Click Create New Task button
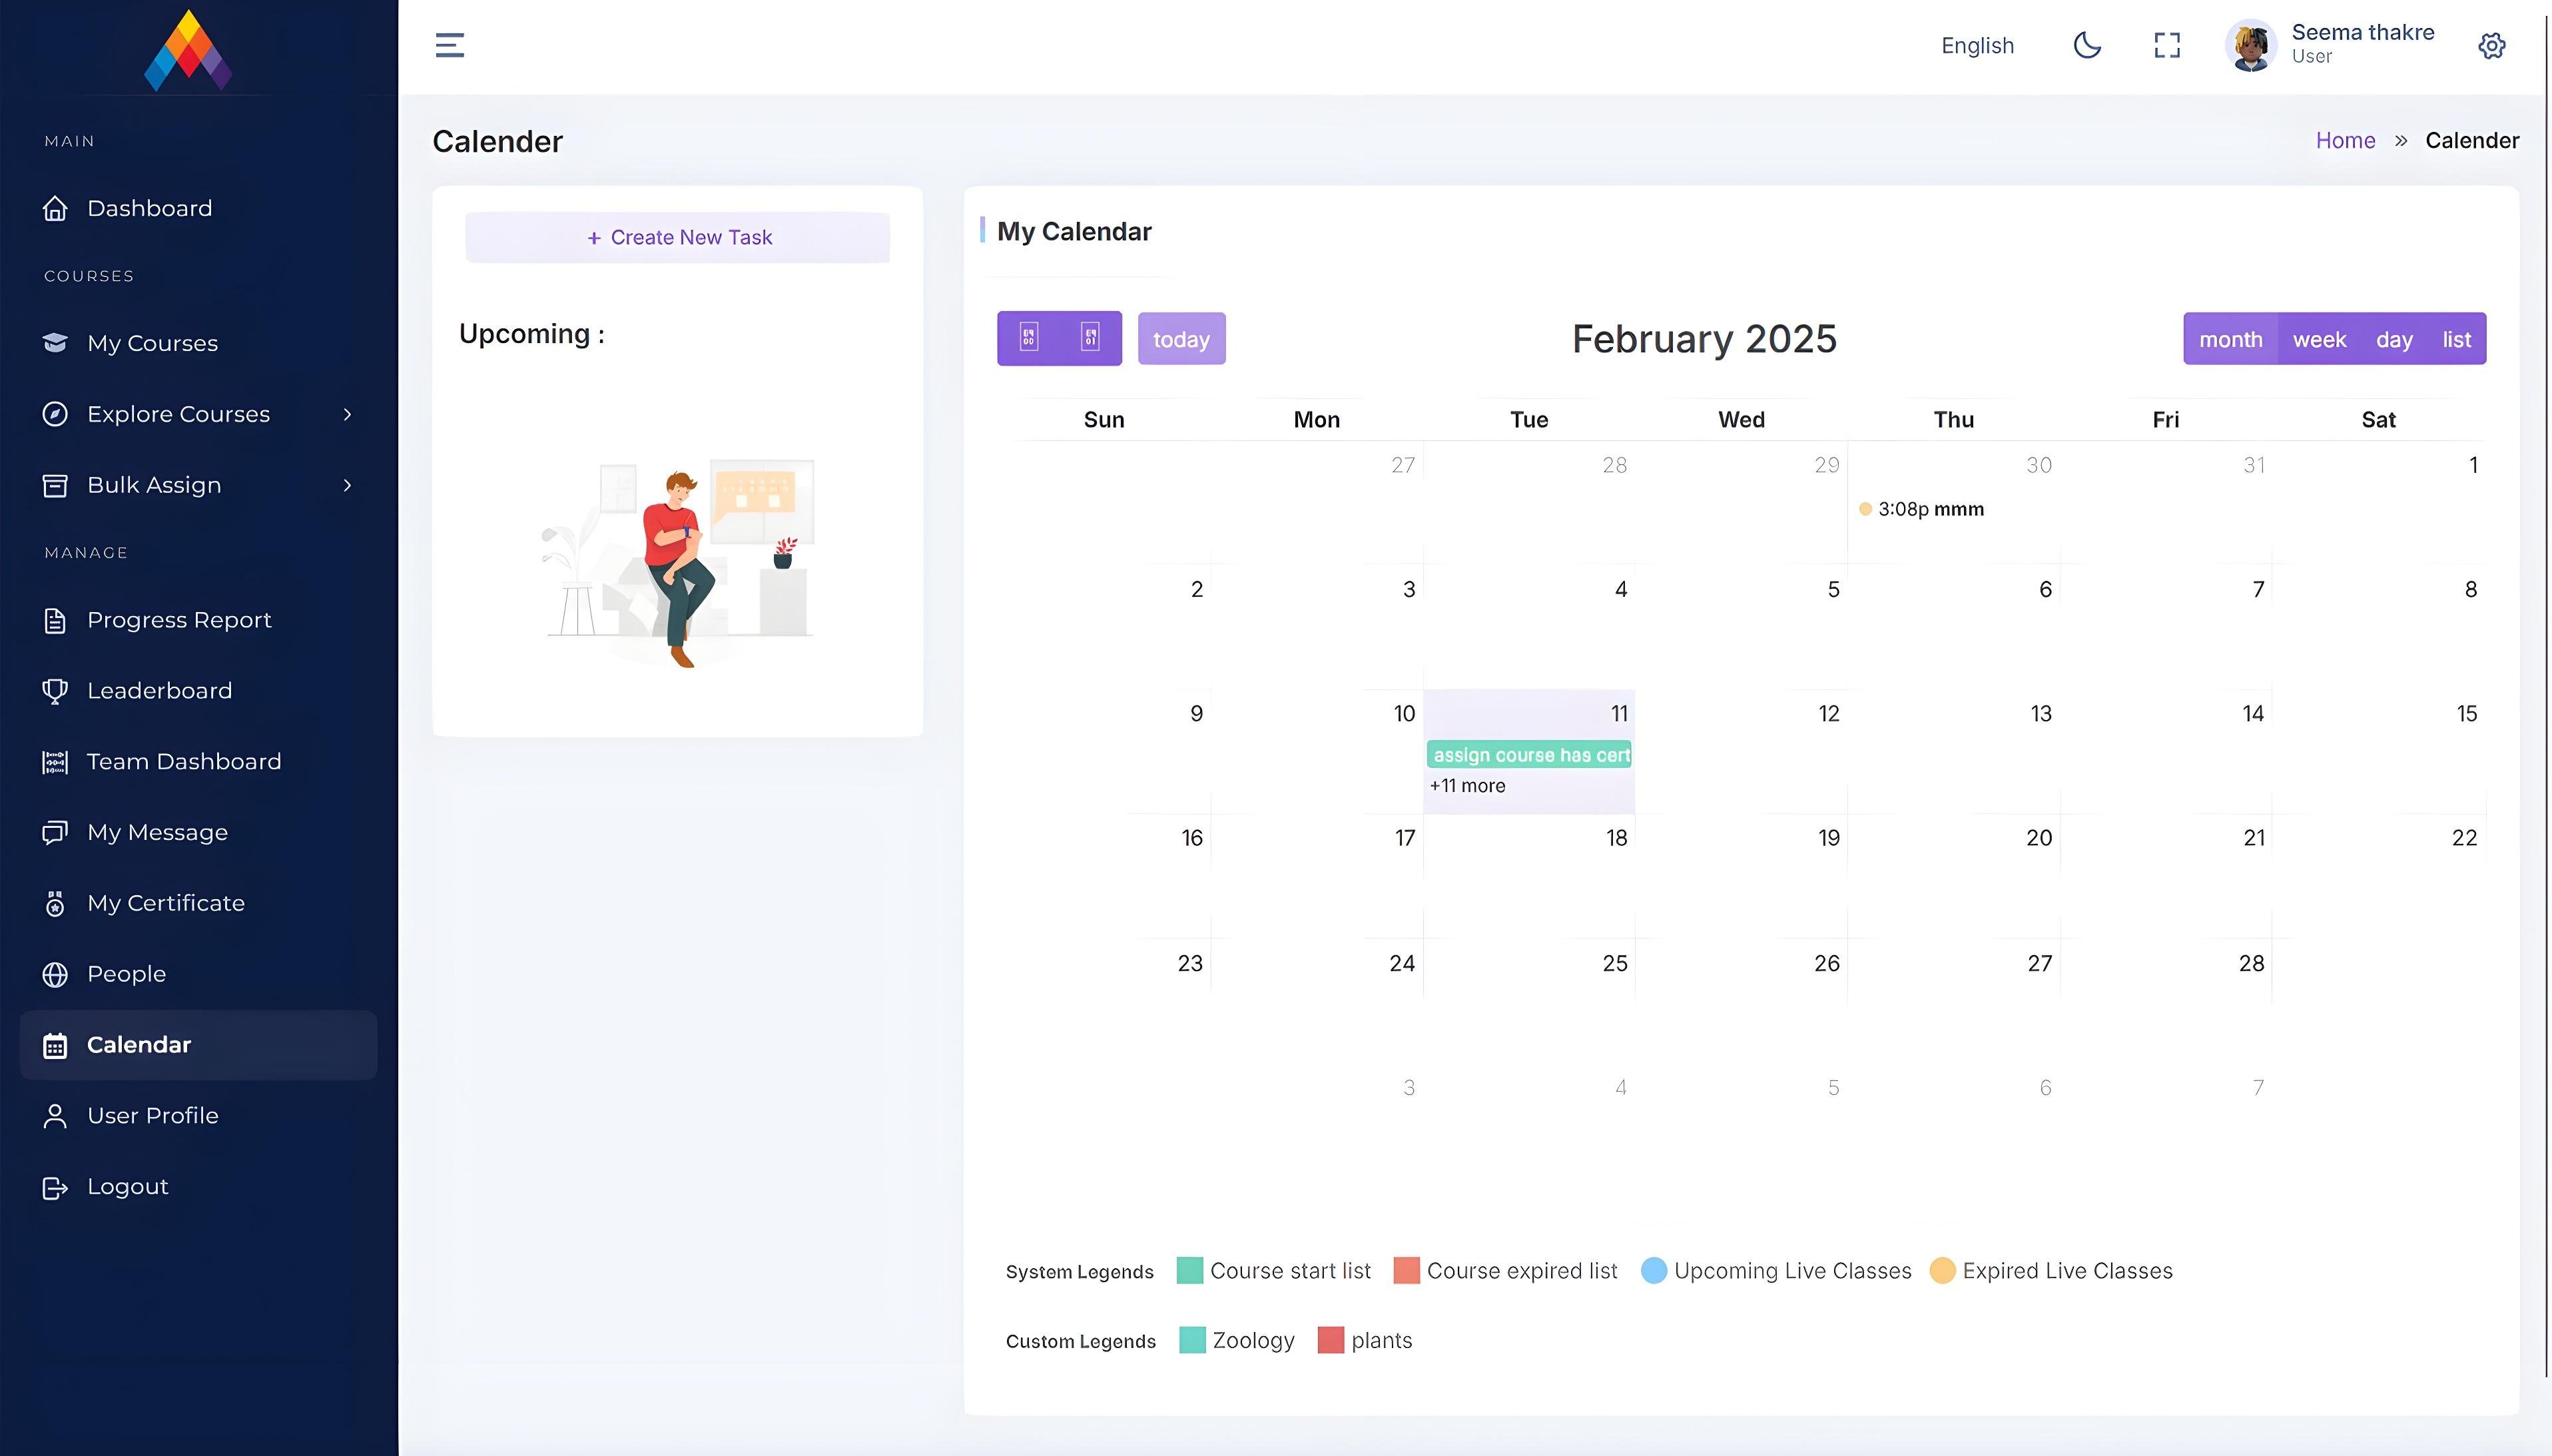The width and height of the screenshot is (2552, 1456). pyautogui.click(x=678, y=237)
